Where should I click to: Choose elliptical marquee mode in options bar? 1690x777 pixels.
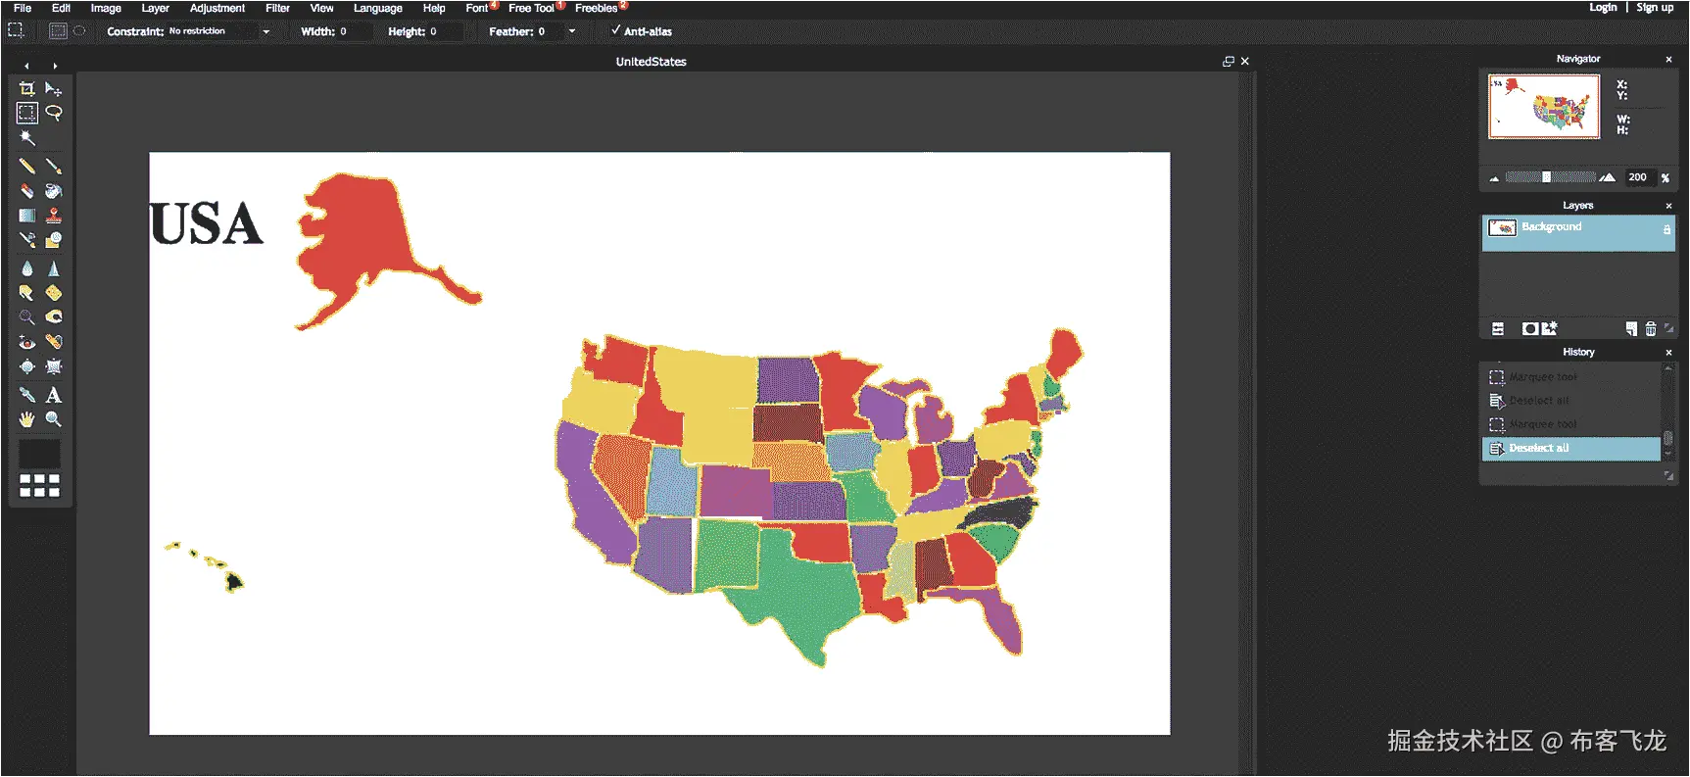click(79, 31)
